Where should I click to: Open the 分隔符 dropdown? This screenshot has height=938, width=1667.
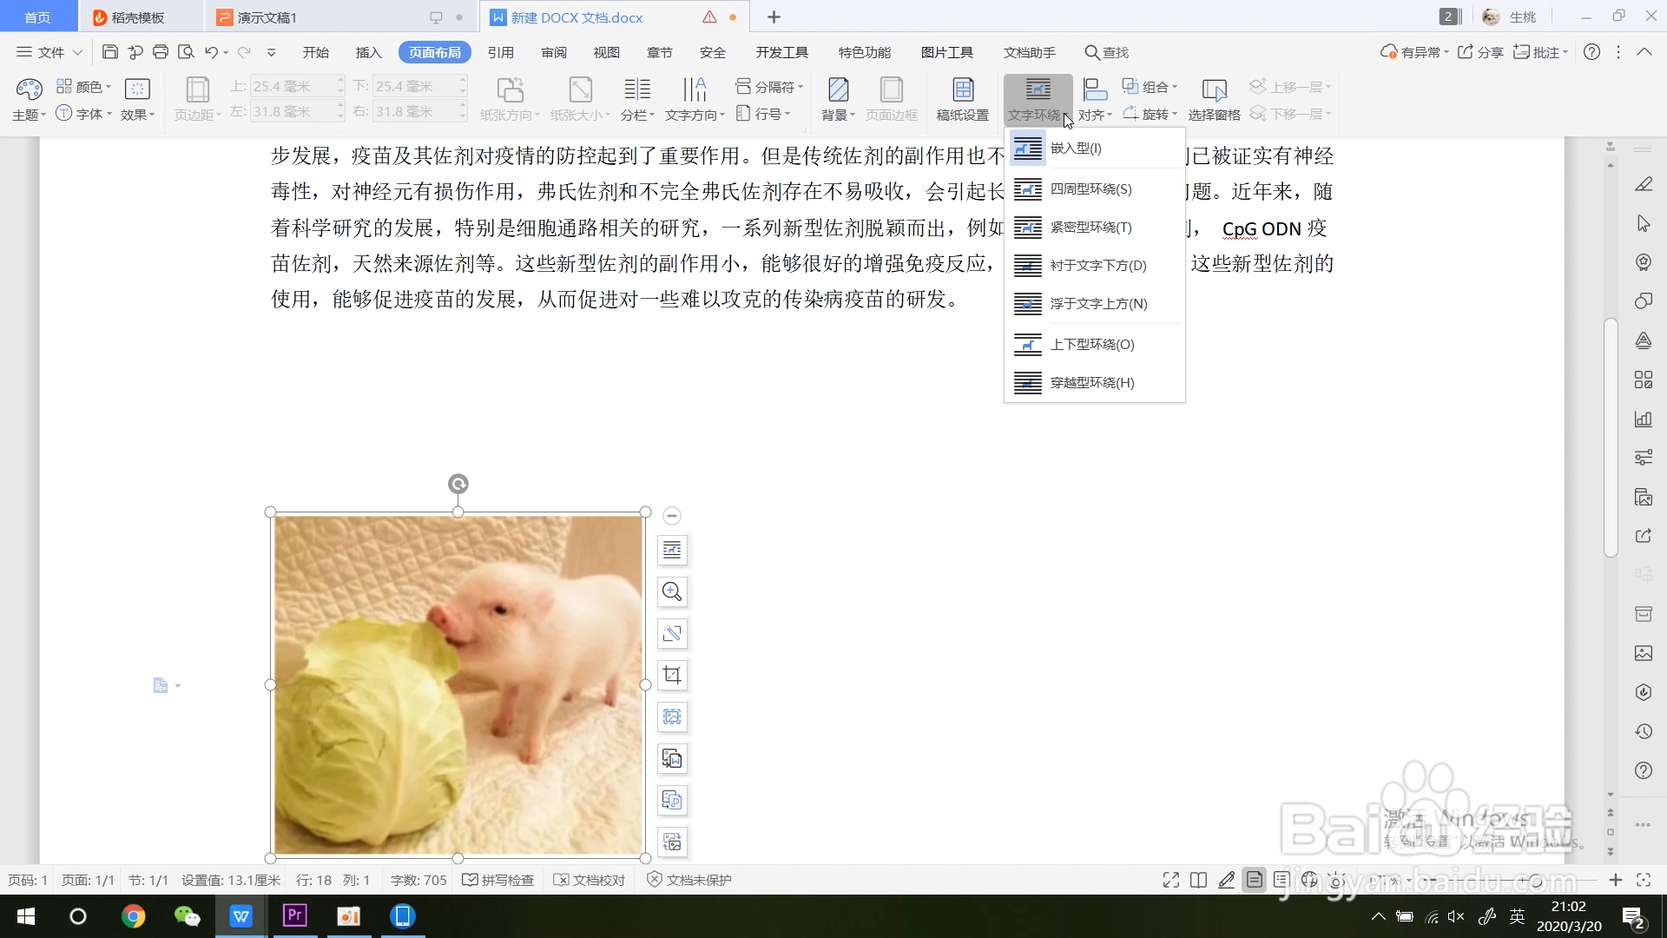point(769,87)
